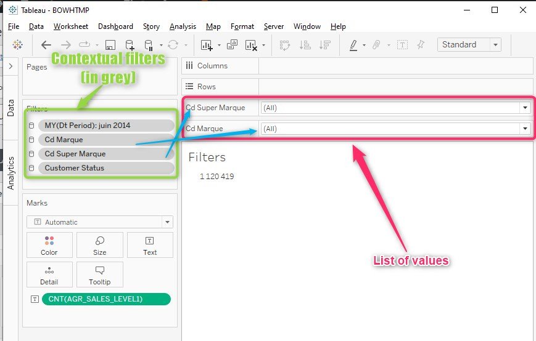
Task: Open the Clear Sheet dropdown arrow
Action: pos(263,45)
